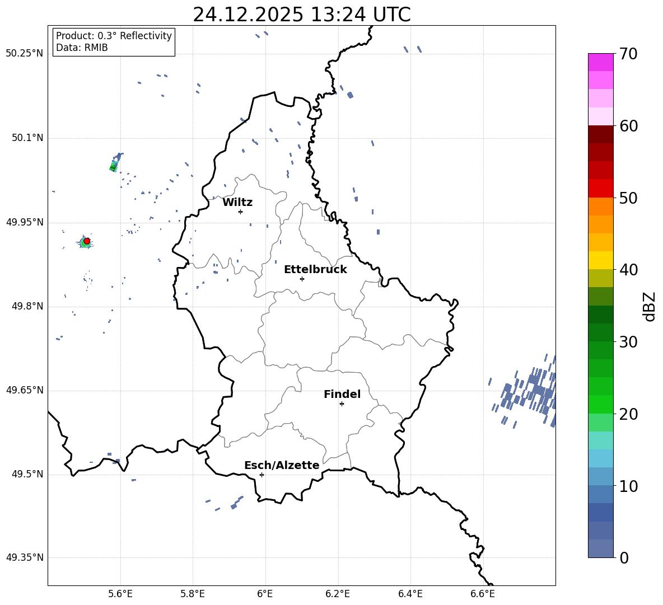Click the 49.95°N latitude label
Image resolution: width=663 pixels, height=605 pixels.
[x=25, y=222]
